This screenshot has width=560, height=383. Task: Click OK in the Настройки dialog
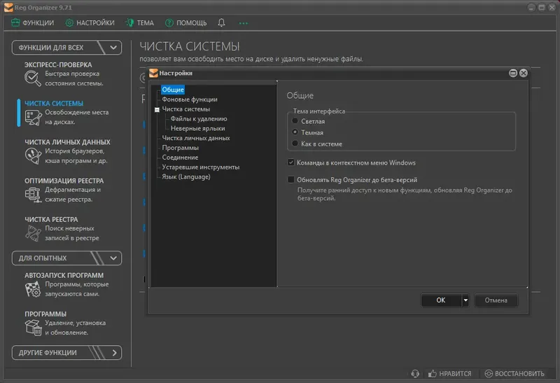click(x=441, y=300)
